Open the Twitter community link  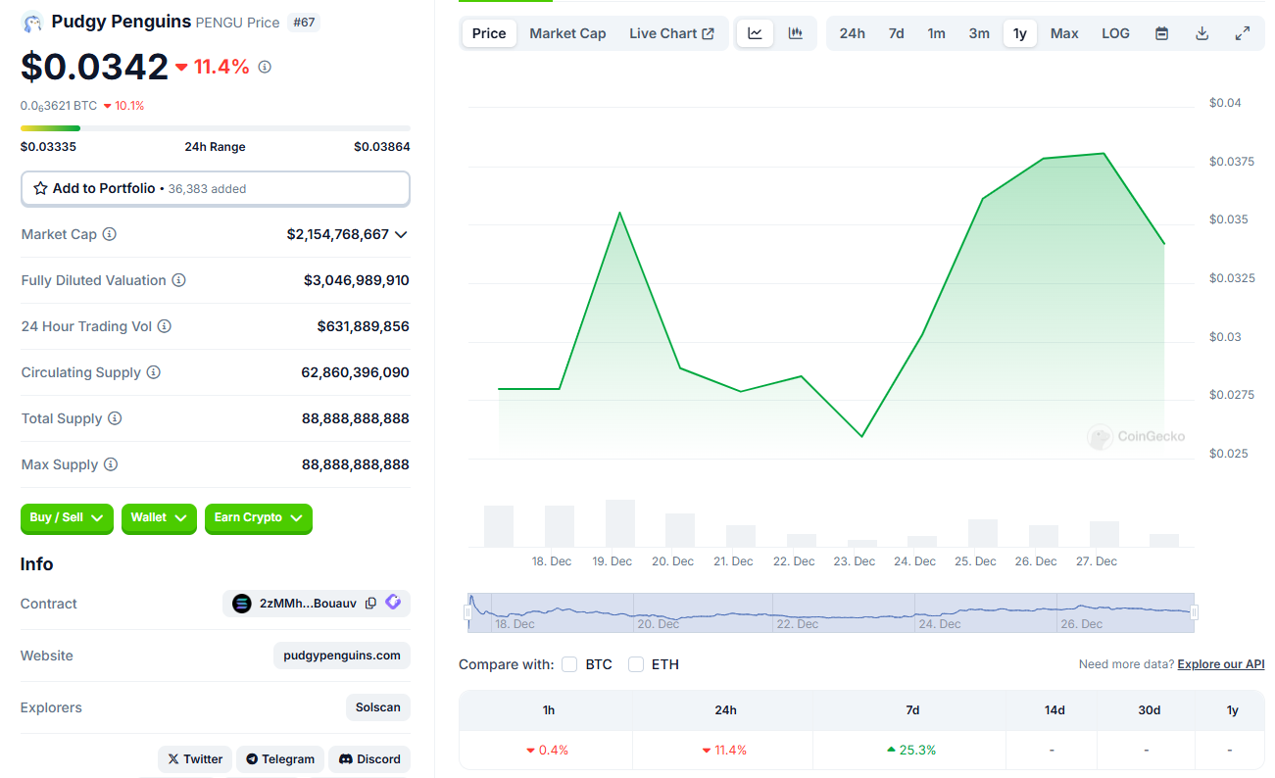[194, 759]
